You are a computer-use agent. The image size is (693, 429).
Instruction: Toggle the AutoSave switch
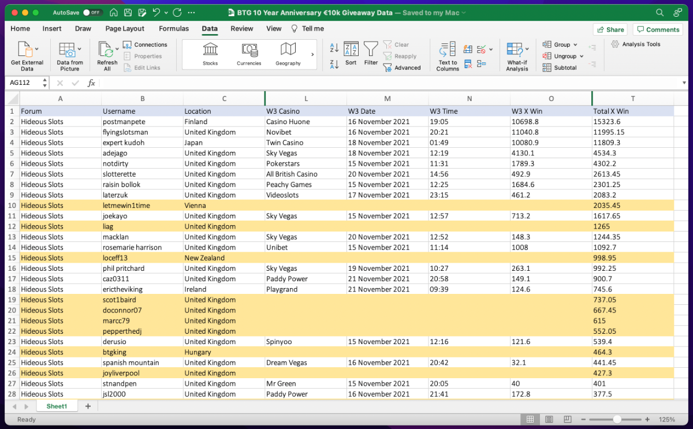click(92, 12)
